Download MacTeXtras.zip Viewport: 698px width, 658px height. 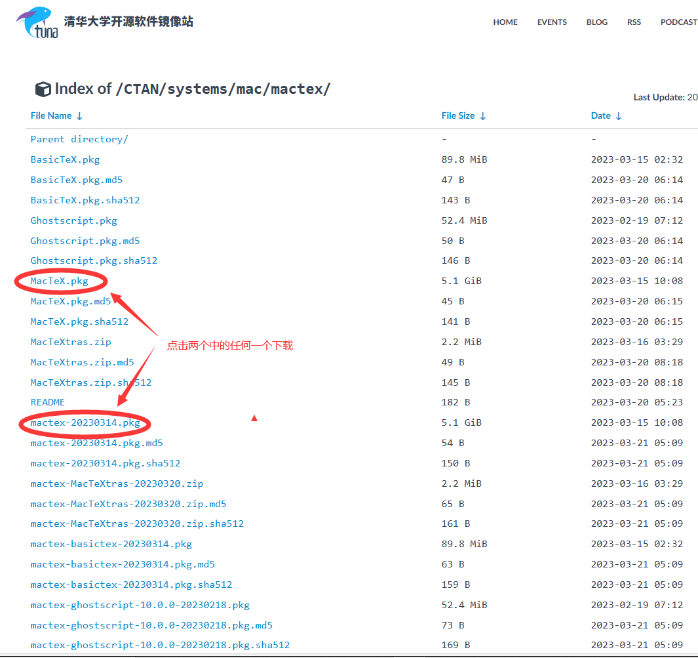point(71,342)
